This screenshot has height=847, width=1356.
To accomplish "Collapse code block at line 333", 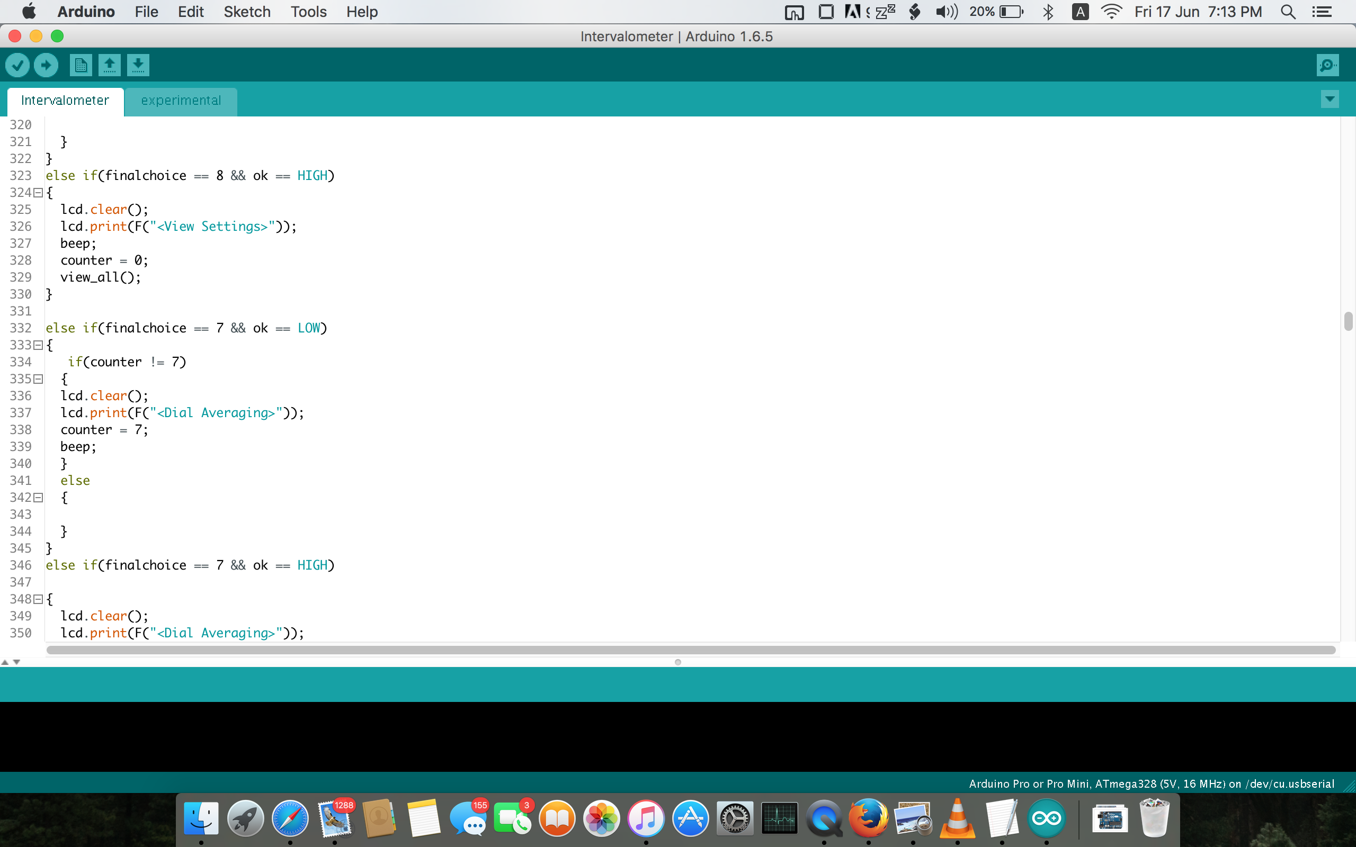I will (38, 345).
